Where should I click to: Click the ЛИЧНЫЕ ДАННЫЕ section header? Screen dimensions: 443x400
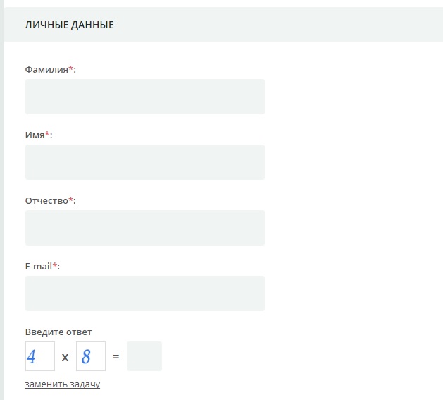69,25
